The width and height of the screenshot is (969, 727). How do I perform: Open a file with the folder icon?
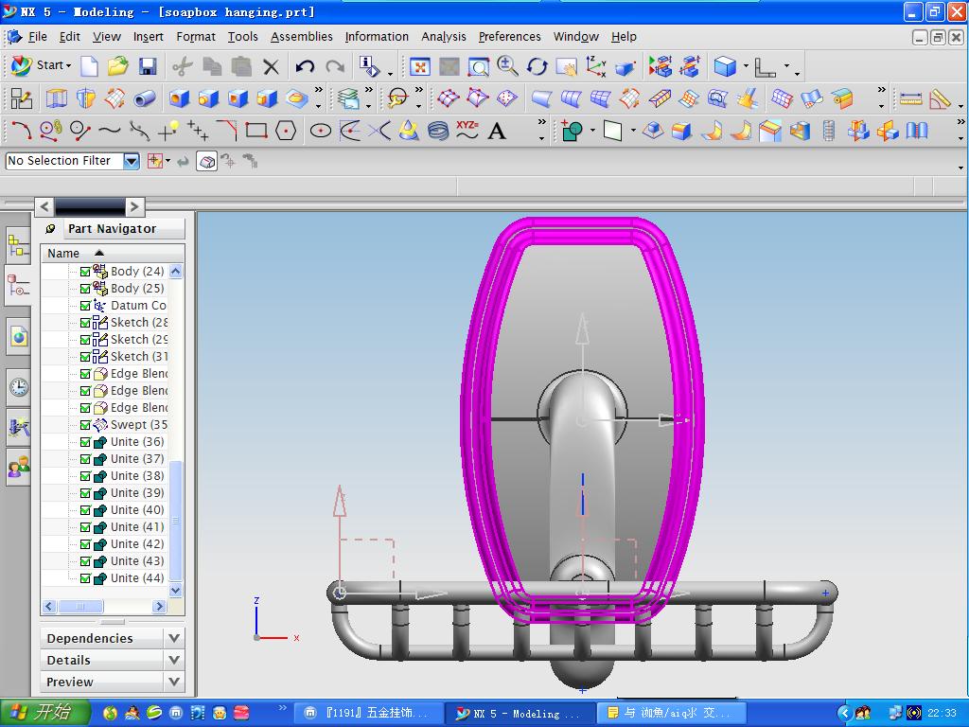pyautogui.click(x=118, y=66)
